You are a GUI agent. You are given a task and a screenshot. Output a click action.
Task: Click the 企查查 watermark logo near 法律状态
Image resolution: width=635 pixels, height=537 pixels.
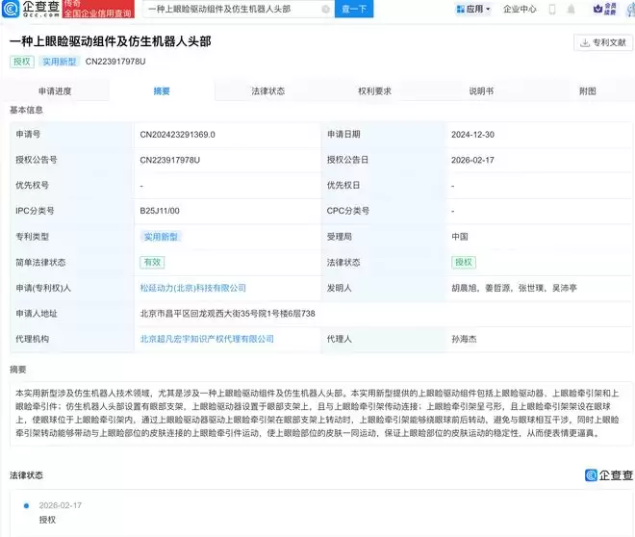pyautogui.click(x=609, y=475)
